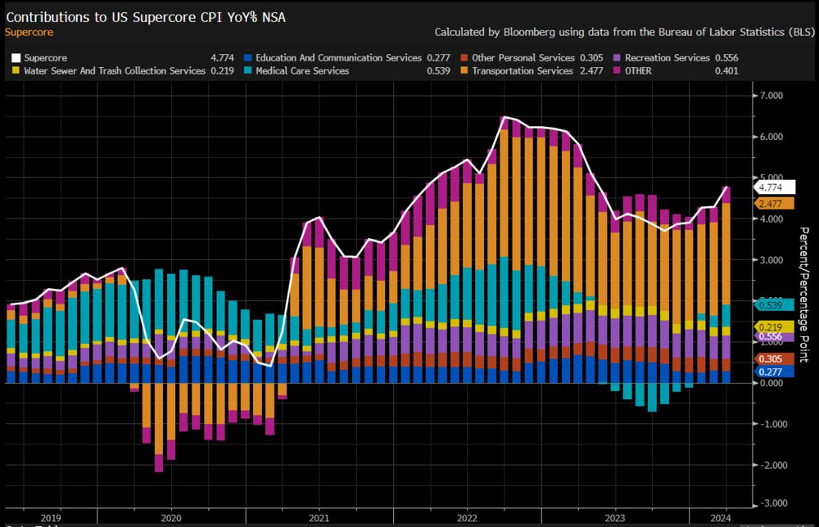Image resolution: width=819 pixels, height=527 pixels.
Task: Select the orange Supercore subtitle label
Action: (x=29, y=33)
